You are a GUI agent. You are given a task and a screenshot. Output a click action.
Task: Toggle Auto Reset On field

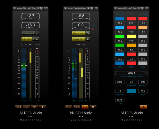click(131, 82)
